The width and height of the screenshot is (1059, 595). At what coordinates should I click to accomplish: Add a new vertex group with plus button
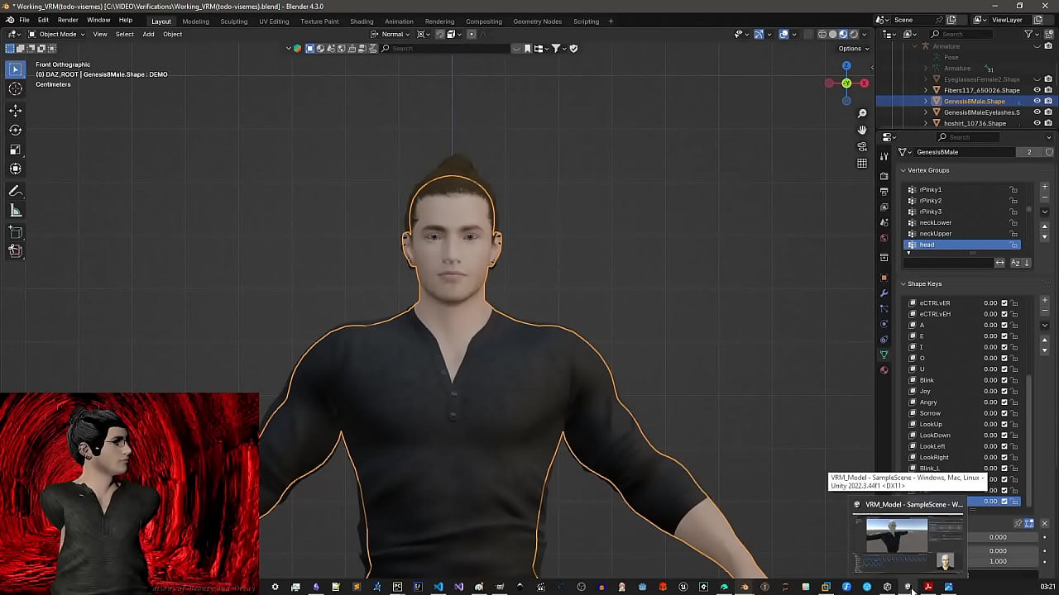(1044, 187)
